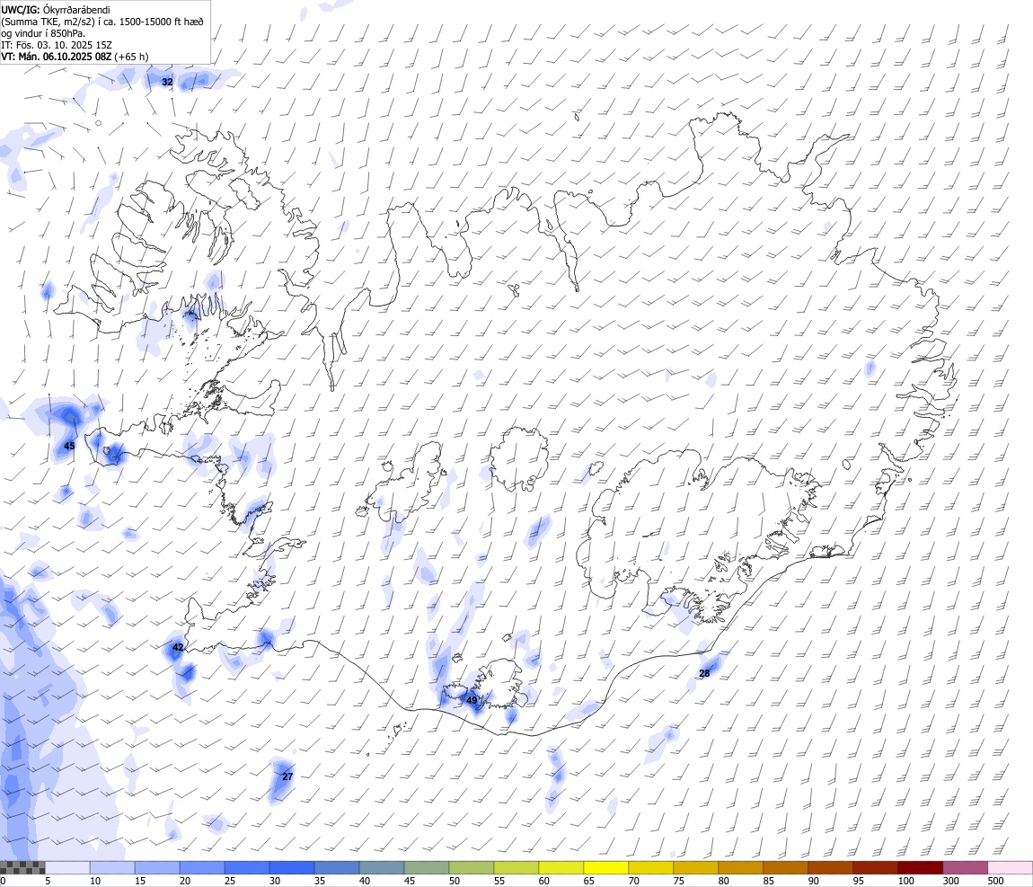Select the legend swatch between 65 and 70
The image size is (1033, 887).
click(606, 868)
